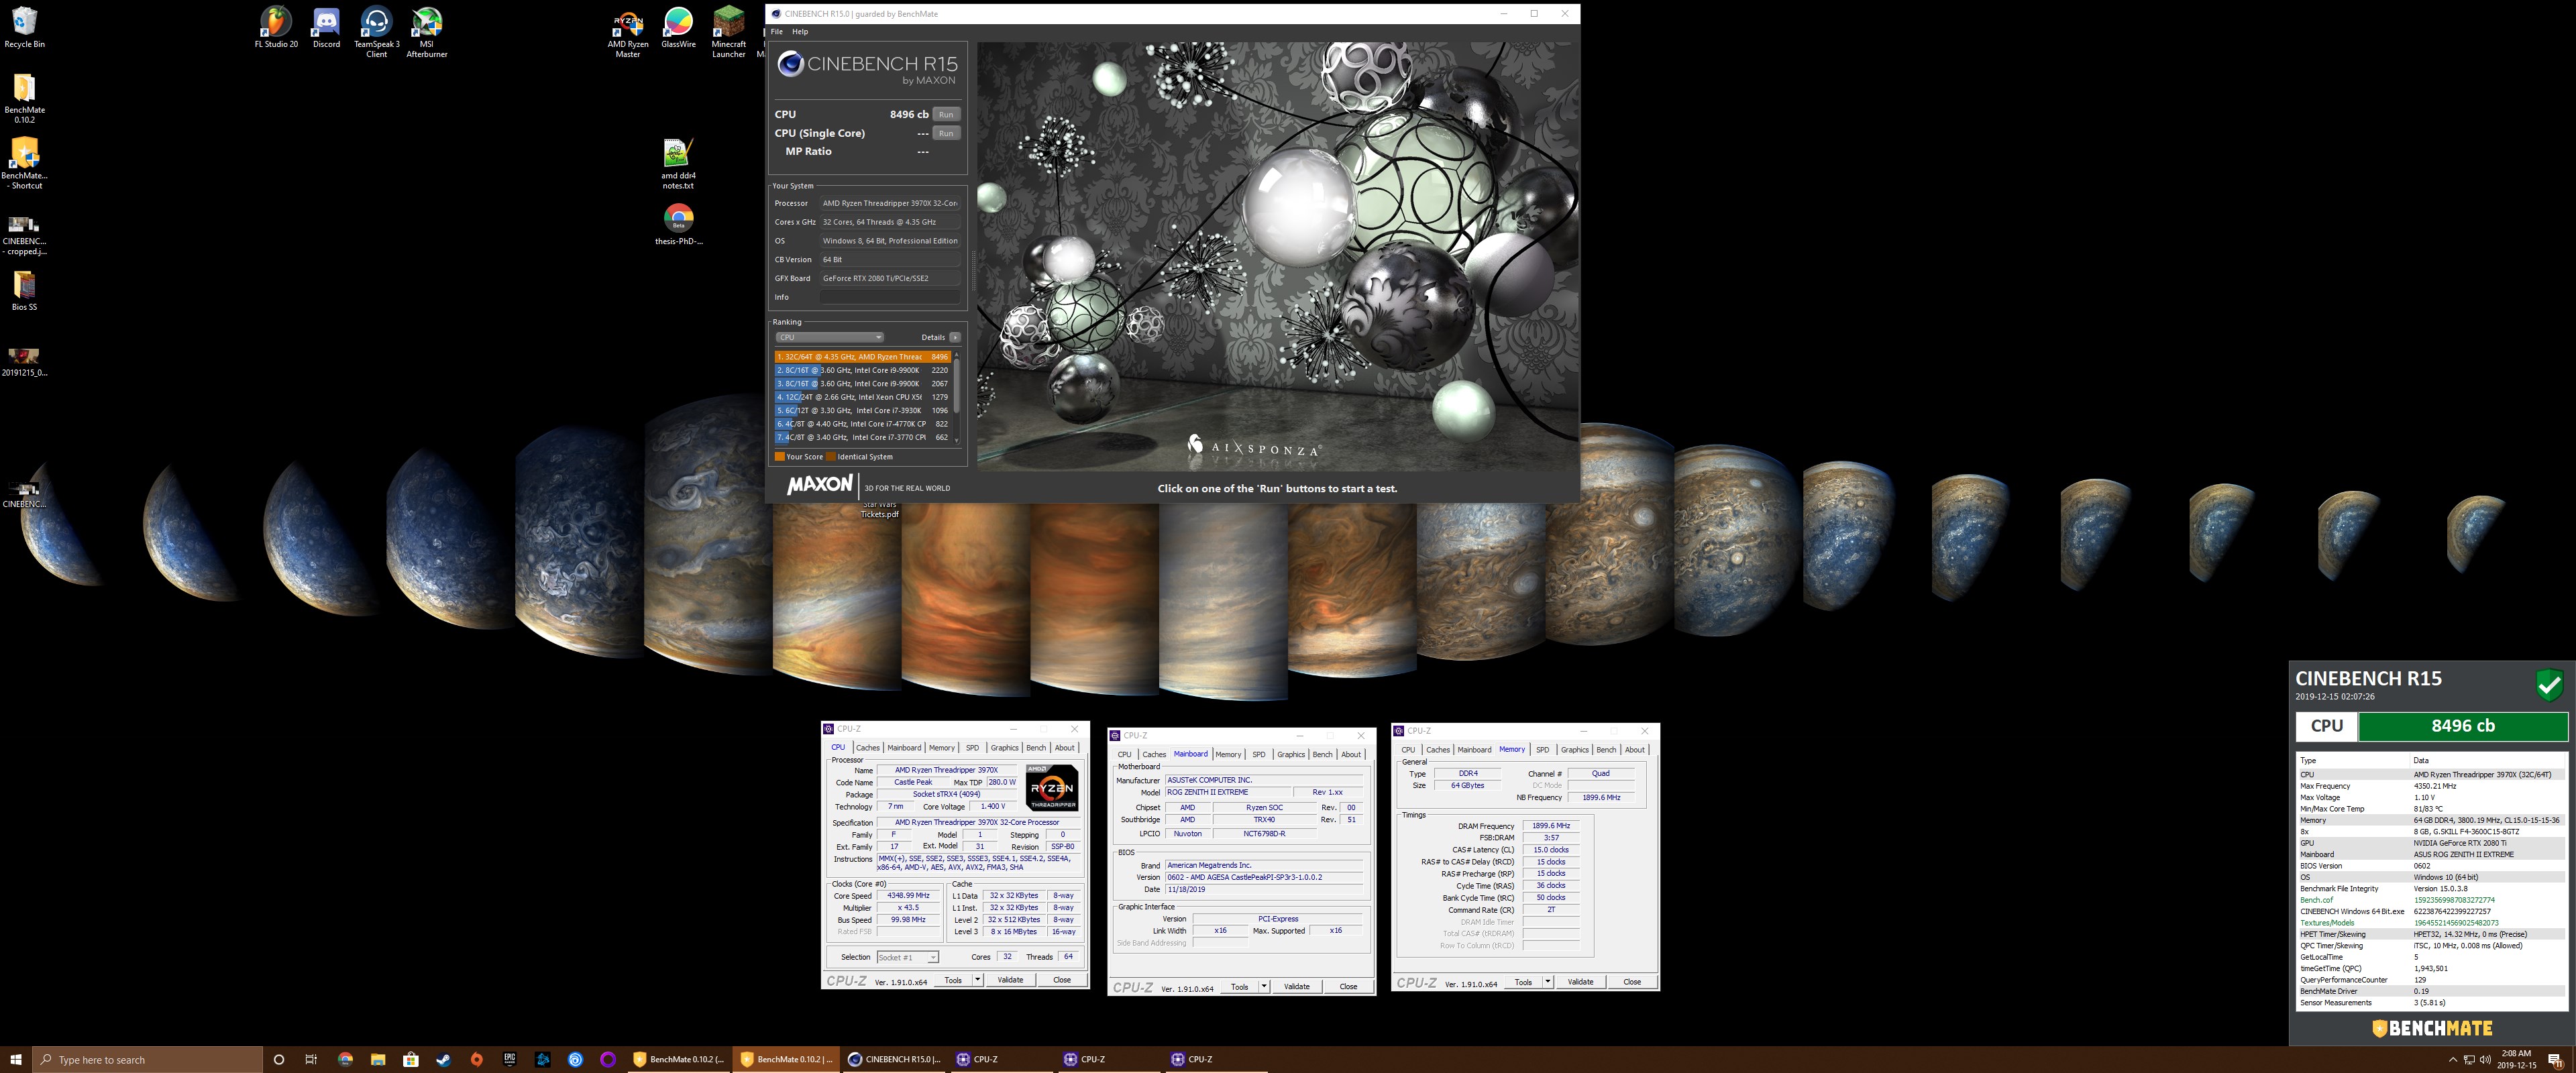Screen dimensions: 2576x1073
Task: Open the Recycle Bin
Action: [24, 27]
